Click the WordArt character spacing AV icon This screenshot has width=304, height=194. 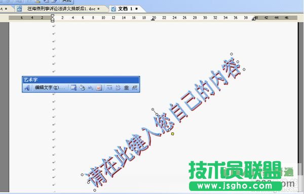coord(135,88)
